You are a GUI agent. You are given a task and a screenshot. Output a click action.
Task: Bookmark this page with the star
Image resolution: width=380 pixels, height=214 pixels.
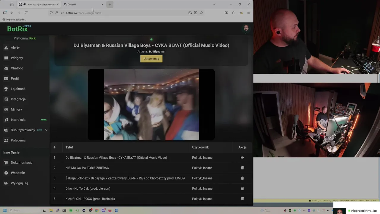[201, 13]
